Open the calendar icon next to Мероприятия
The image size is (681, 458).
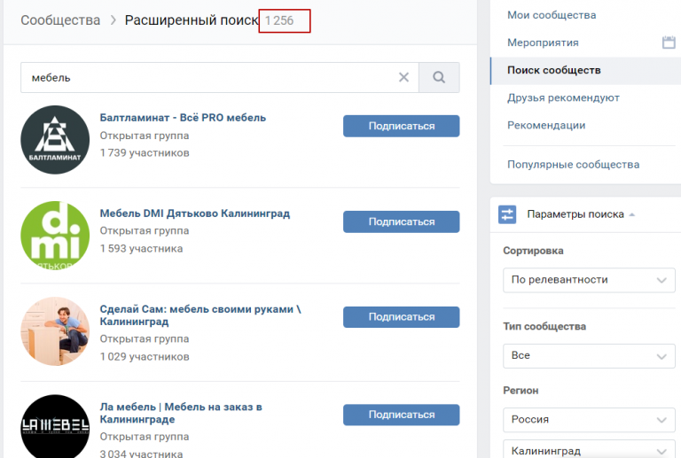point(669,42)
